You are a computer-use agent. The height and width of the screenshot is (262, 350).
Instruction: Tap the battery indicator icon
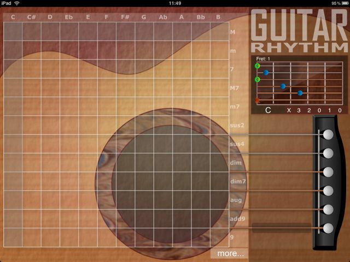(345, 3)
